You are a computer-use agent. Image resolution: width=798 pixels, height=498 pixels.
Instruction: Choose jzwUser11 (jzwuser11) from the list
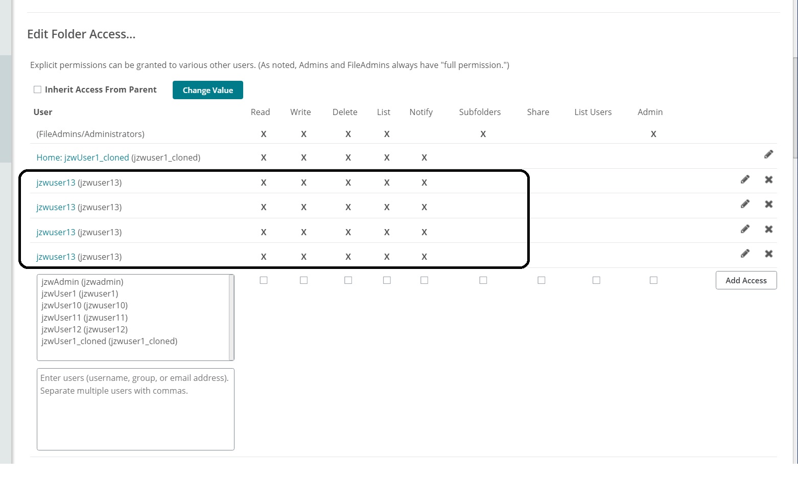tap(84, 318)
